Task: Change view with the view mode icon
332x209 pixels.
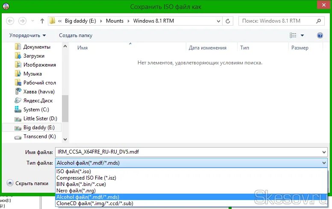Action: (293, 35)
